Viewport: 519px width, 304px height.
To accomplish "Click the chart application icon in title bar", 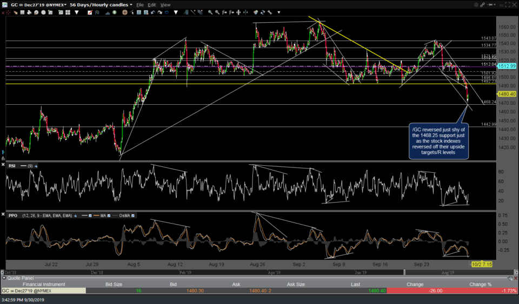I will [x=5, y=5].
